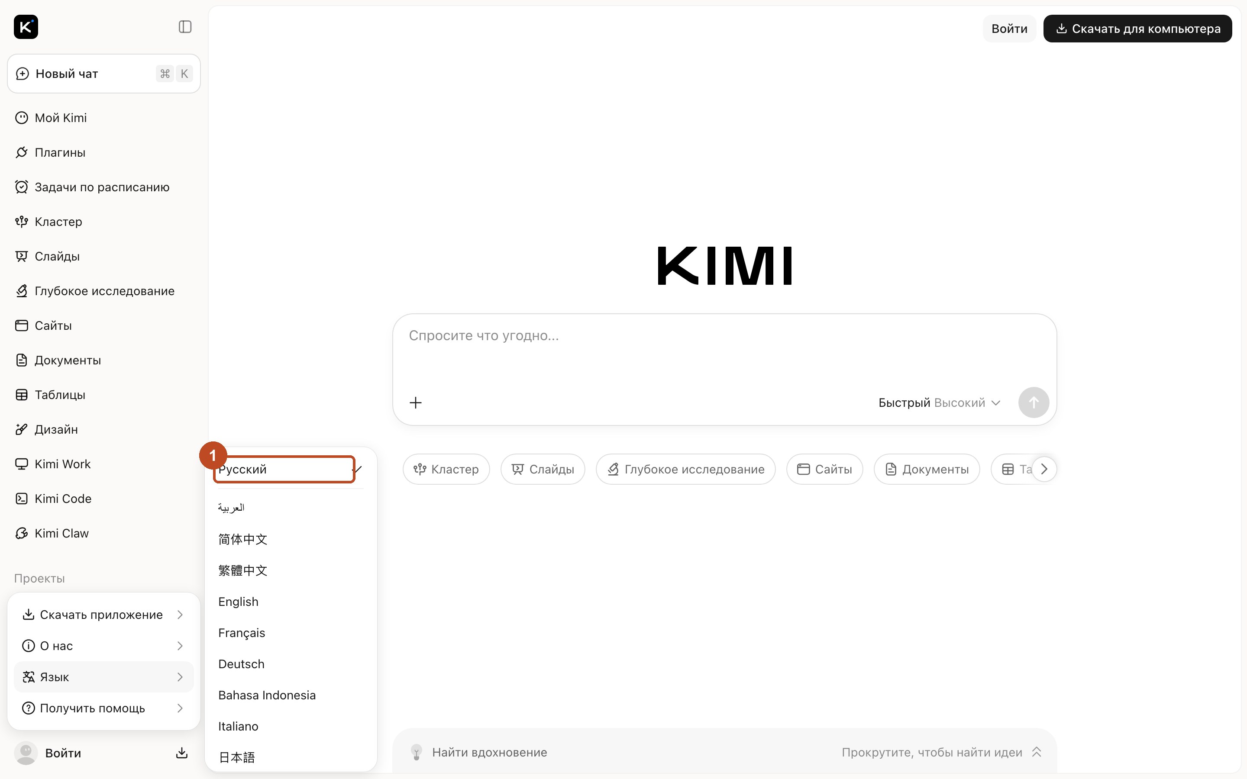1247x779 pixels.
Task: Open the Быстрый Высокий model dropdown
Action: click(x=939, y=403)
